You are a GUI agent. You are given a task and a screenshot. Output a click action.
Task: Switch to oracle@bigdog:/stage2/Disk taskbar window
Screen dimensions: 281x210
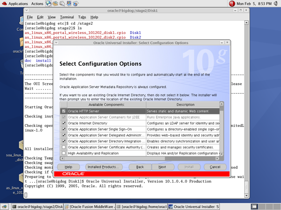coord(37,207)
